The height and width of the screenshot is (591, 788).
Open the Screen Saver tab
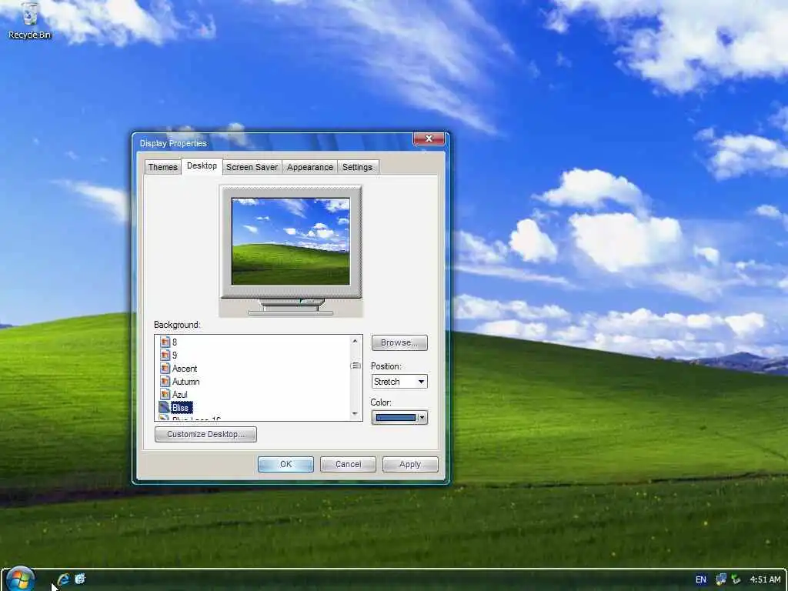point(252,167)
